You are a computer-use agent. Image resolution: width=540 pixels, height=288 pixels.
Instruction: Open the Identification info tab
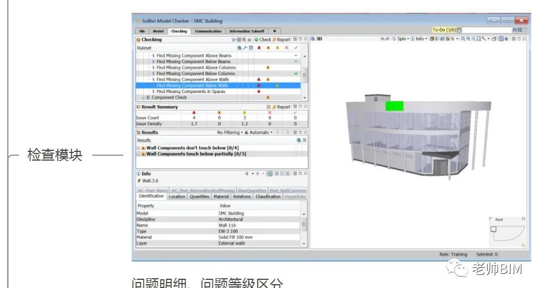[151, 196]
